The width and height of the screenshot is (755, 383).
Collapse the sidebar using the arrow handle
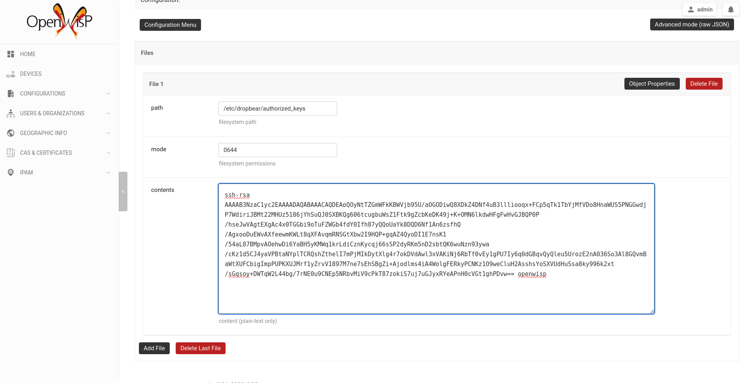tap(123, 191)
